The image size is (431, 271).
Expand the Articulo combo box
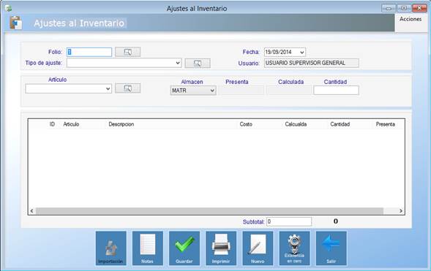coord(108,88)
